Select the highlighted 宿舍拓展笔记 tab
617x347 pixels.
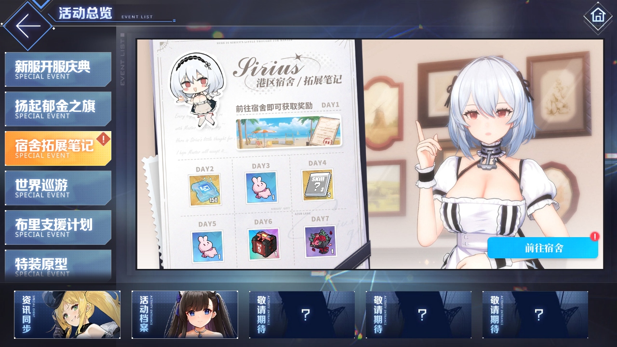58,148
